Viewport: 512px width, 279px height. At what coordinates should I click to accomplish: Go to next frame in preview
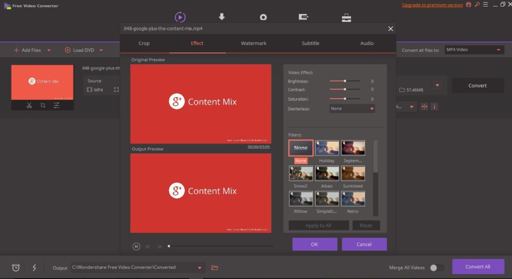click(159, 246)
